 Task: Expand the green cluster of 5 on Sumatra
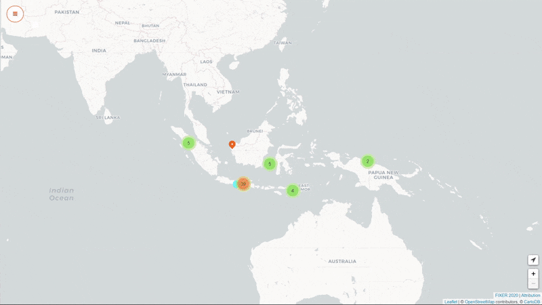[188, 143]
